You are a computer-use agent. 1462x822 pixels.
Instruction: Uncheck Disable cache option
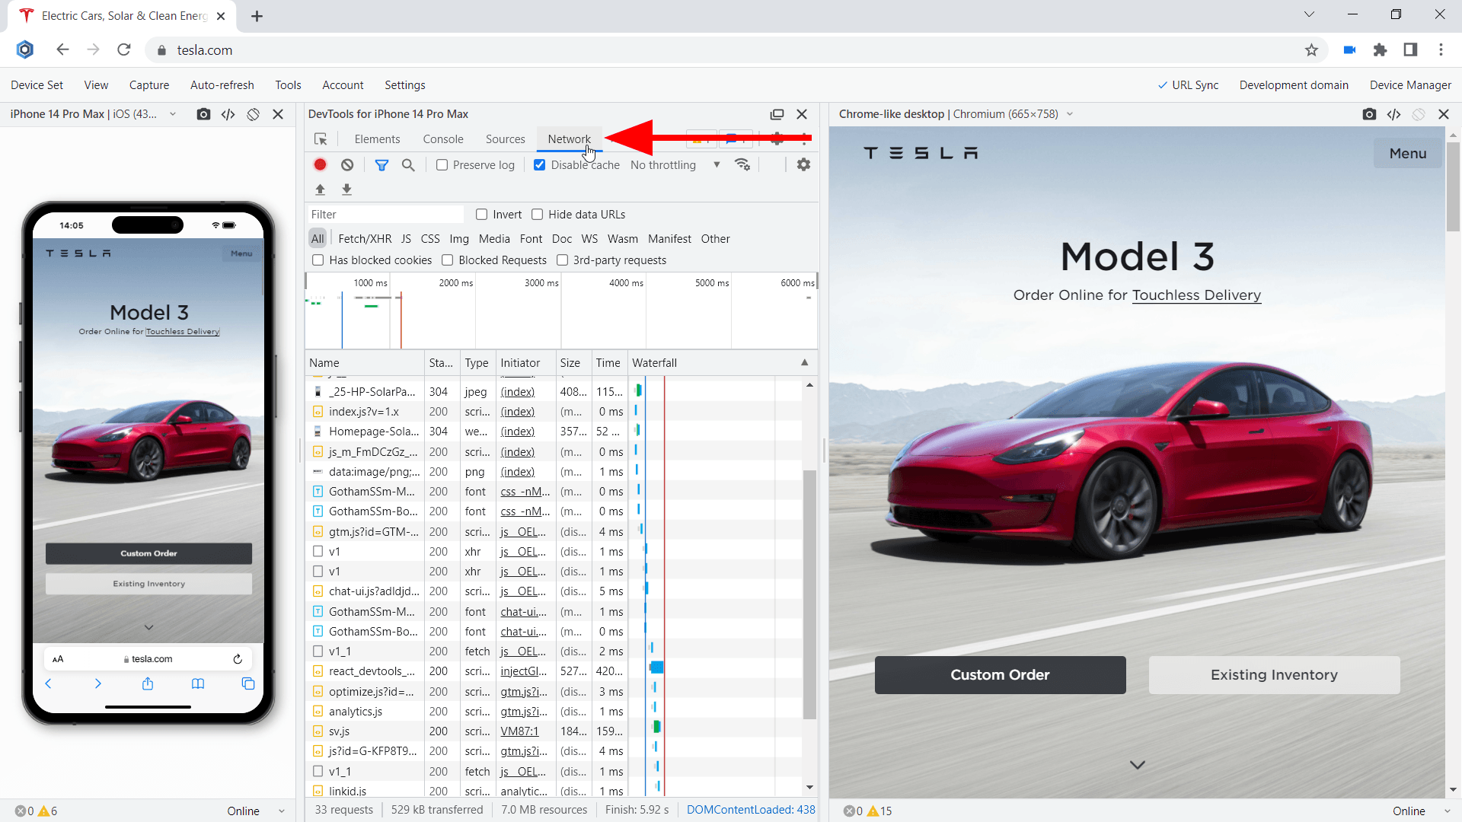coord(539,165)
